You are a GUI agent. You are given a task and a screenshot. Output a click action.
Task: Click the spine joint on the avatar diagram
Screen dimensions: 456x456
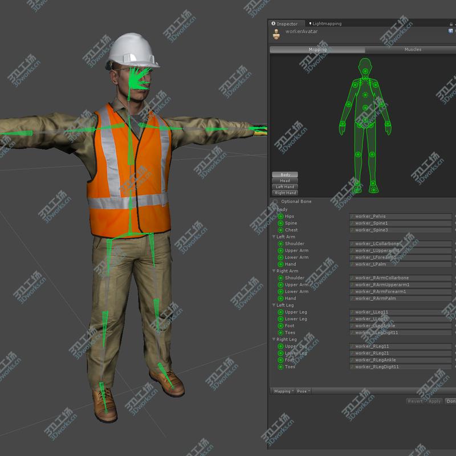(365, 108)
